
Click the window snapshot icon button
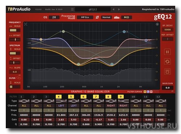click(x=167, y=72)
